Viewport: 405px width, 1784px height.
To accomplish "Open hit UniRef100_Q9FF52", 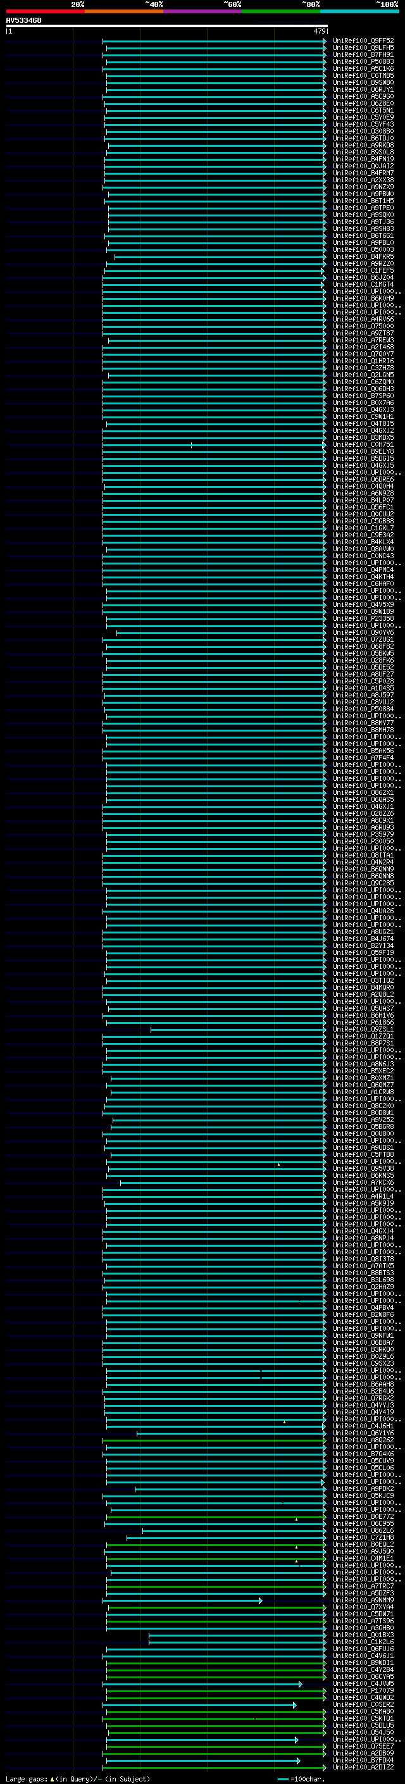I will pos(363,41).
